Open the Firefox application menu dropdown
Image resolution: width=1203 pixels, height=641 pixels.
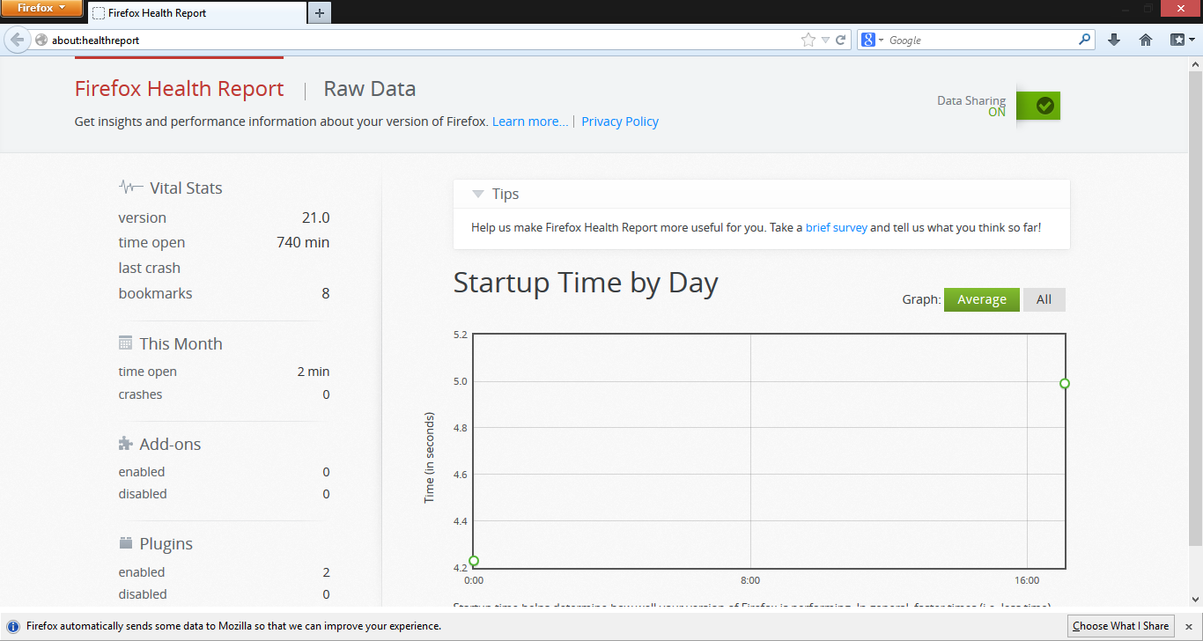point(41,9)
